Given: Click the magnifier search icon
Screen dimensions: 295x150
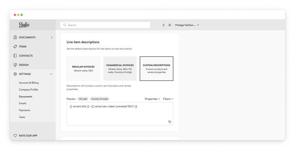Looking at the screenshot, I should click(65, 25).
